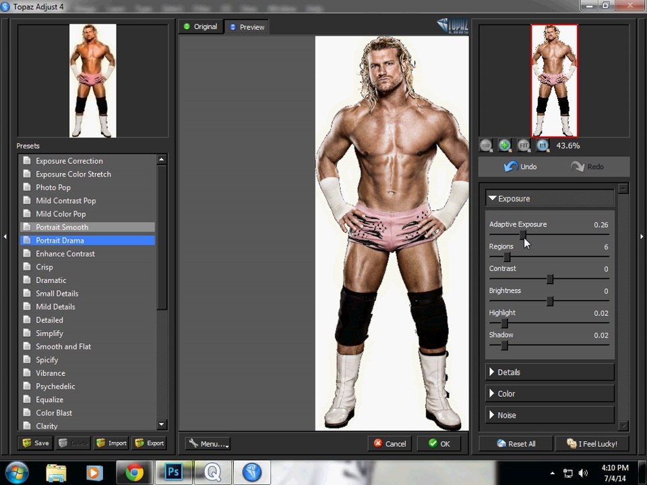Switch to the Preview view tab
Viewport: 647px width, 485px height.
[247, 27]
